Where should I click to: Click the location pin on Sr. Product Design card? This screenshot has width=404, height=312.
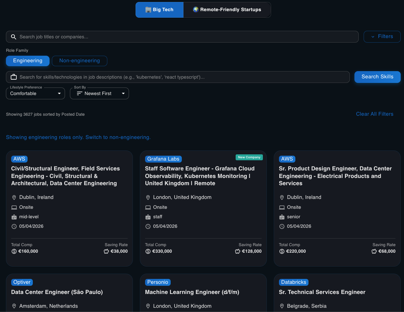point(282,198)
